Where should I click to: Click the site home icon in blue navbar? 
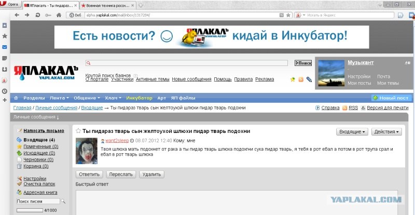tap(16, 98)
